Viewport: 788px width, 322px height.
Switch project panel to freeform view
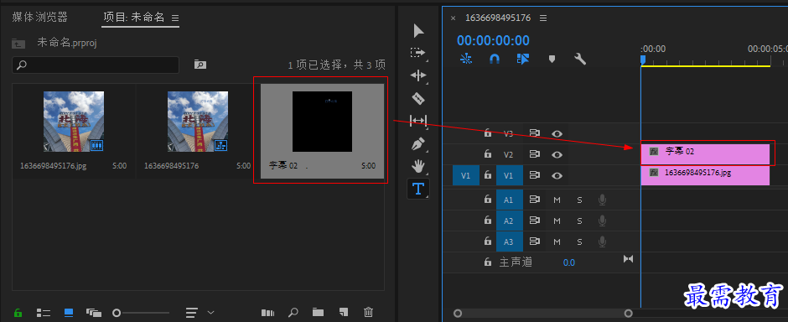(94, 313)
